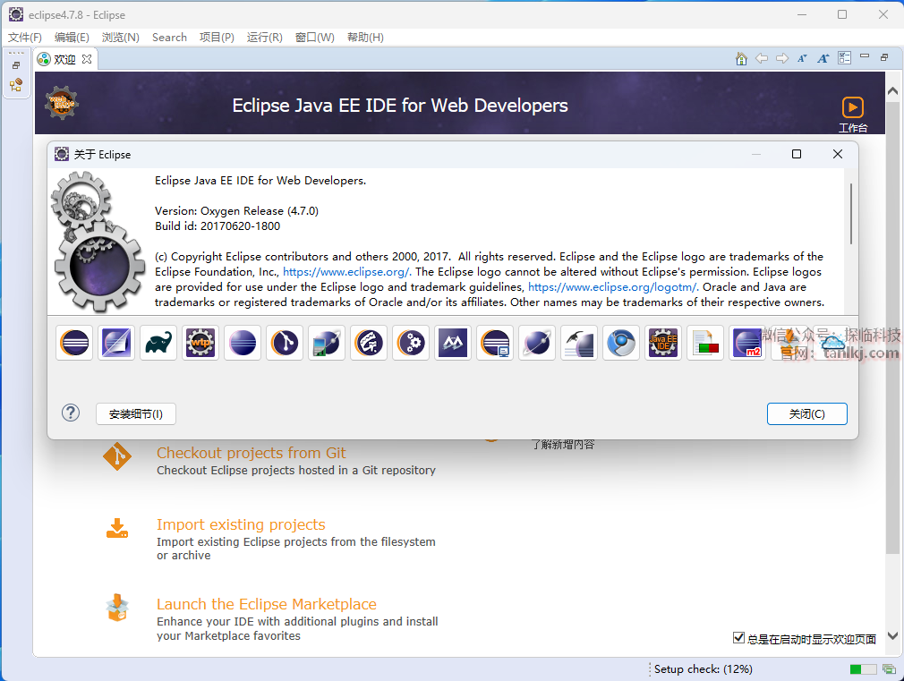Screen dimensions: 904x681
Task: Click the Eclipse icon with small monitor
Action: tap(495, 343)
